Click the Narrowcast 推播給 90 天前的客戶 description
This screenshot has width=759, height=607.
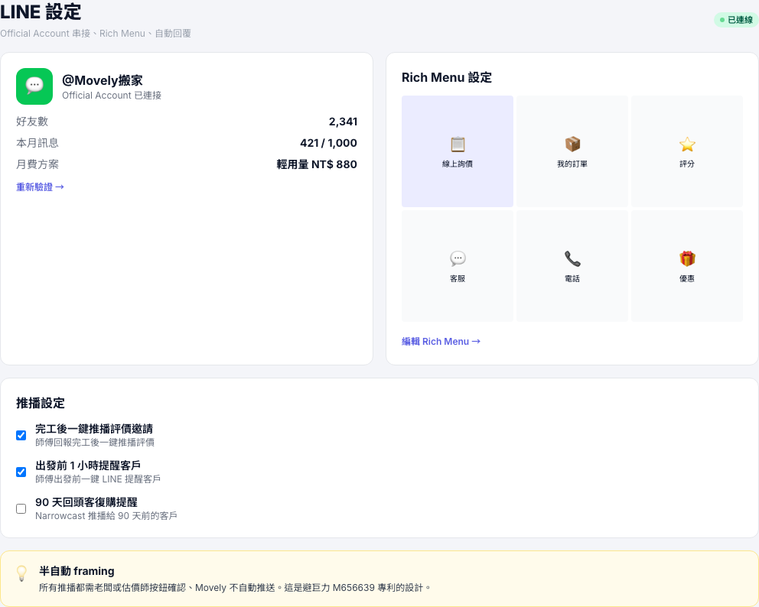click(x=106, y=515)
